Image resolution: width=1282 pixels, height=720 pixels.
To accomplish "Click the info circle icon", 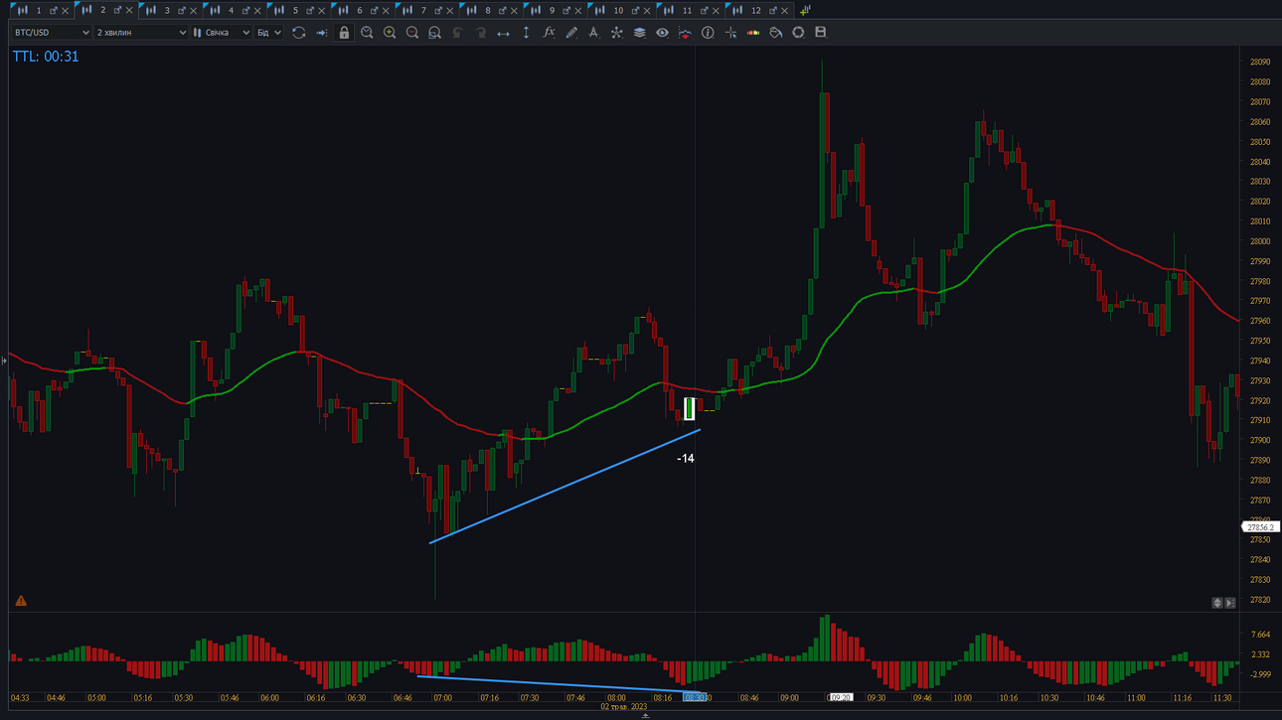I will click(x=708, y=33).
